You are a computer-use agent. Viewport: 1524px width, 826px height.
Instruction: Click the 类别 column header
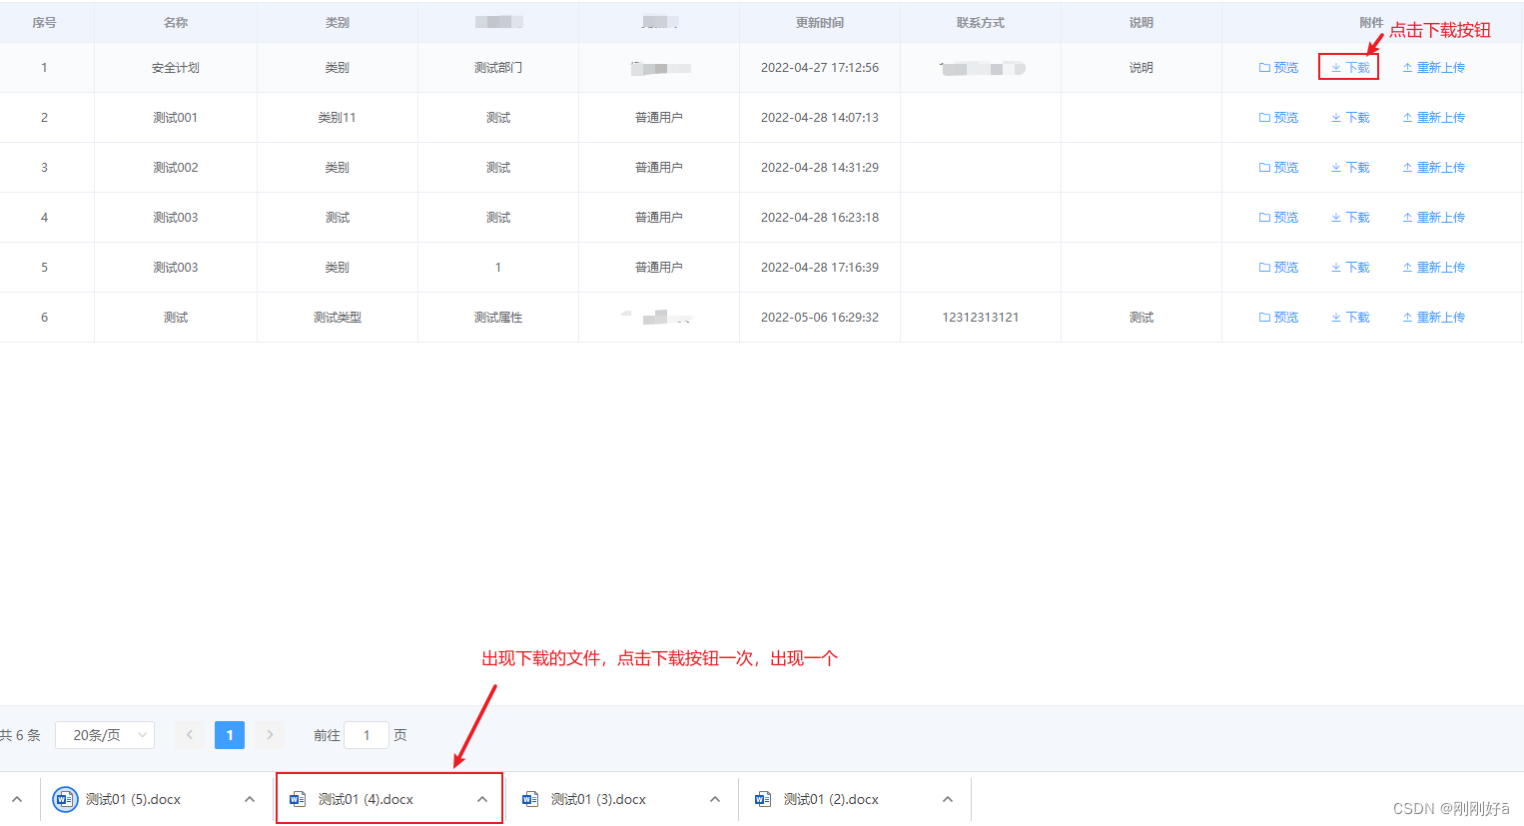click(338, 22)
